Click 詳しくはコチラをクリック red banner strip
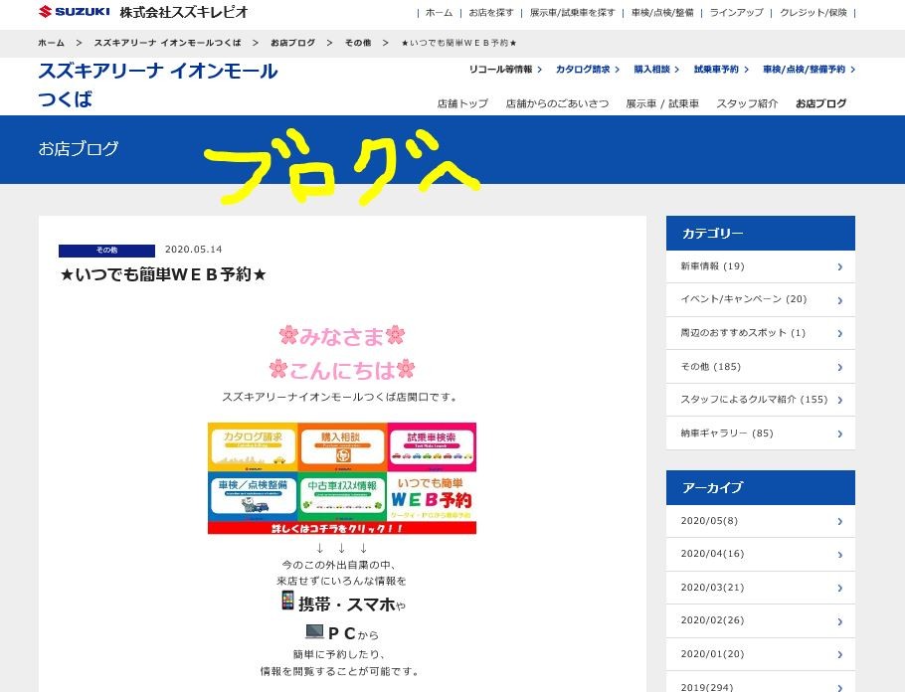The width and height of the screenshot is (905, 692). 342,528
